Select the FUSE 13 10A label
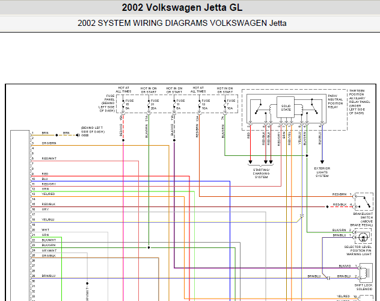The width and height of the screenshot is (380, 301). (206, 104)
